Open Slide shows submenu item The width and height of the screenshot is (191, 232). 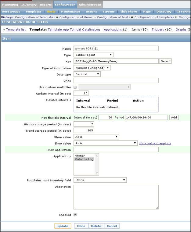click(x=129, y=12)
